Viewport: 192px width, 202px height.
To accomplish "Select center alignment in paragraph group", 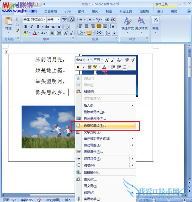I will coord(86,26).
